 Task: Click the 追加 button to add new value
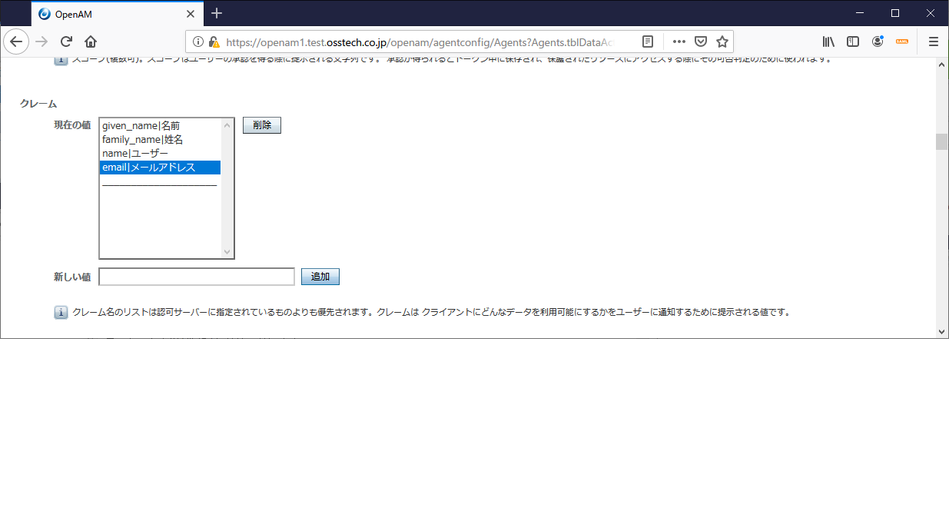(320, 277)
